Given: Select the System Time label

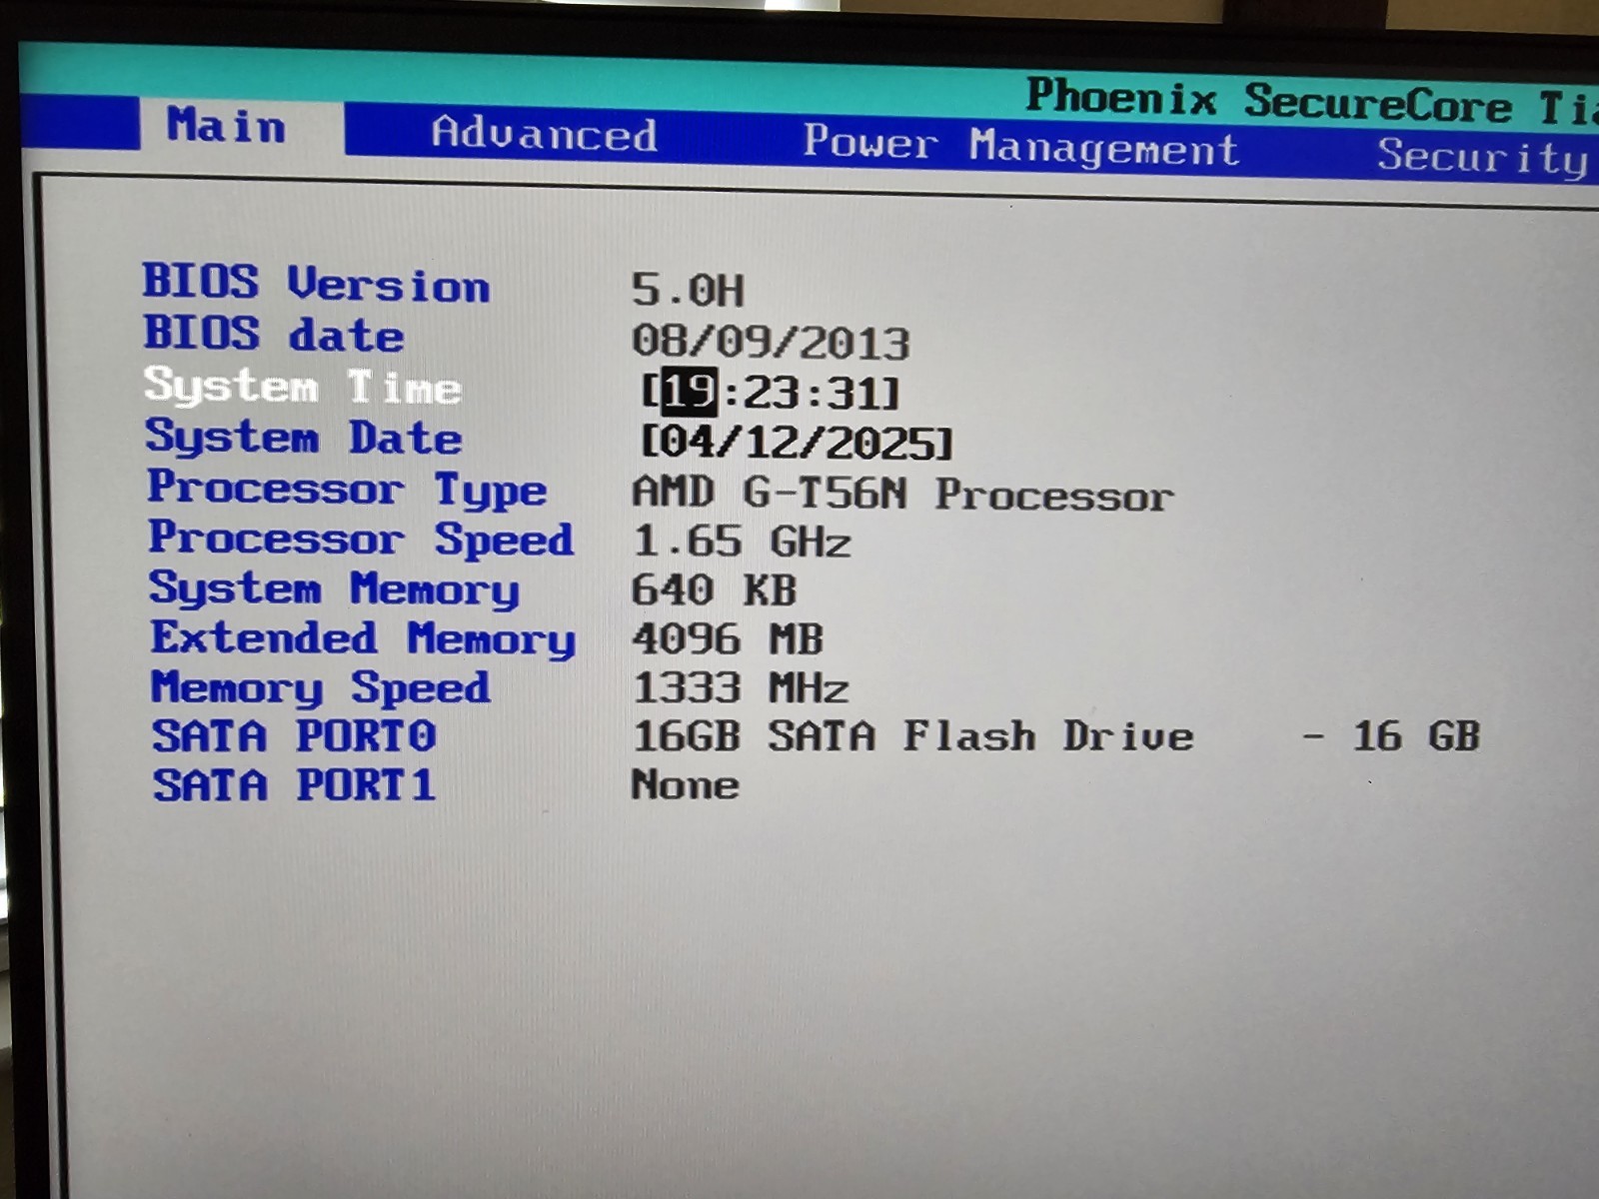Looking at the screenshot, I should tap(304, 386).
